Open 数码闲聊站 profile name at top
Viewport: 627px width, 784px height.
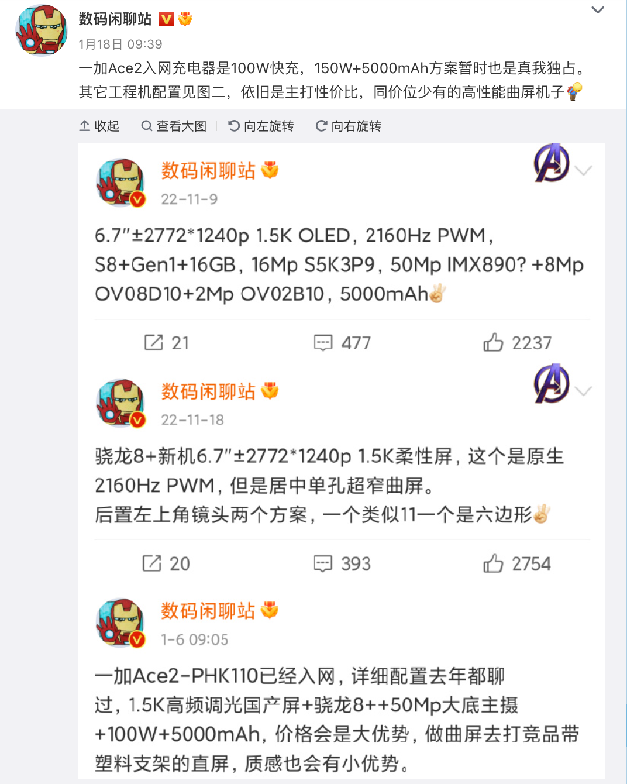(x=115, y=19)
